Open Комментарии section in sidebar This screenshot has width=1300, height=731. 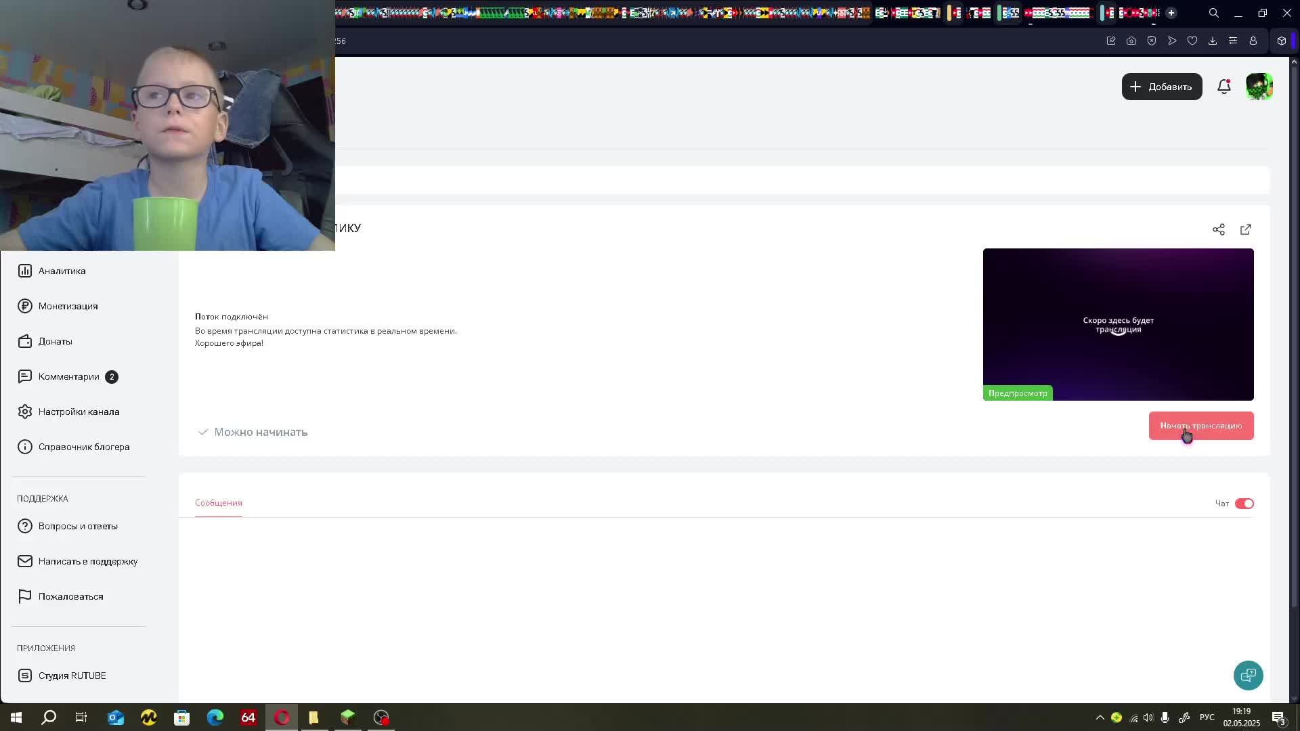tap(68, 376)
